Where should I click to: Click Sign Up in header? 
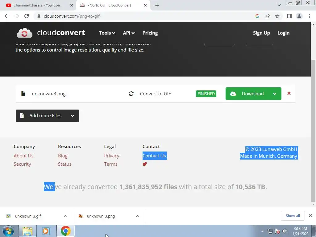(x=261, y=33)
